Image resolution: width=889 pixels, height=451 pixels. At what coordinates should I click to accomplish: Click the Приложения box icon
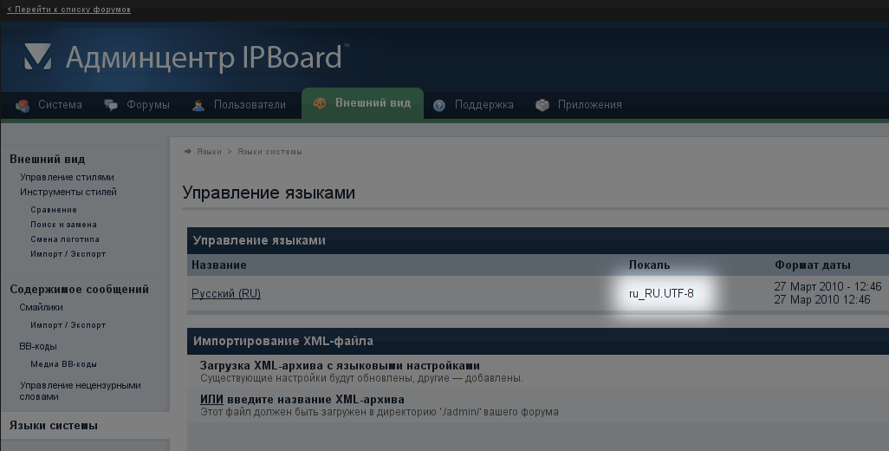(x=542, y=105)
